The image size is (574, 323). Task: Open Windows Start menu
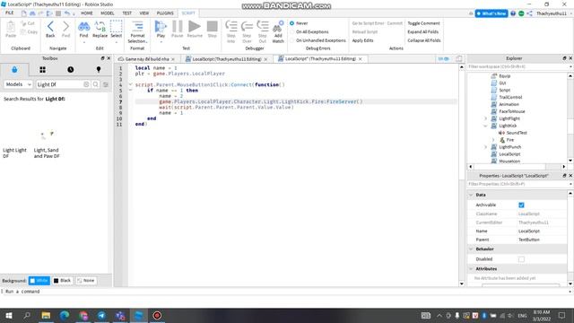point(9,315)
